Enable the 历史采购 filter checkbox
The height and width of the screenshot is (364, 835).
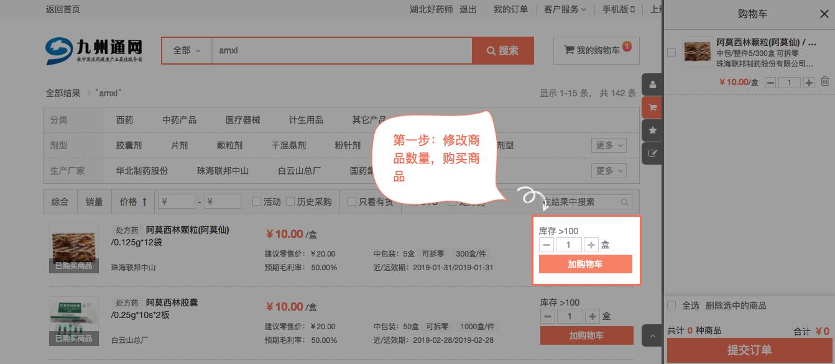click(290, 202)
